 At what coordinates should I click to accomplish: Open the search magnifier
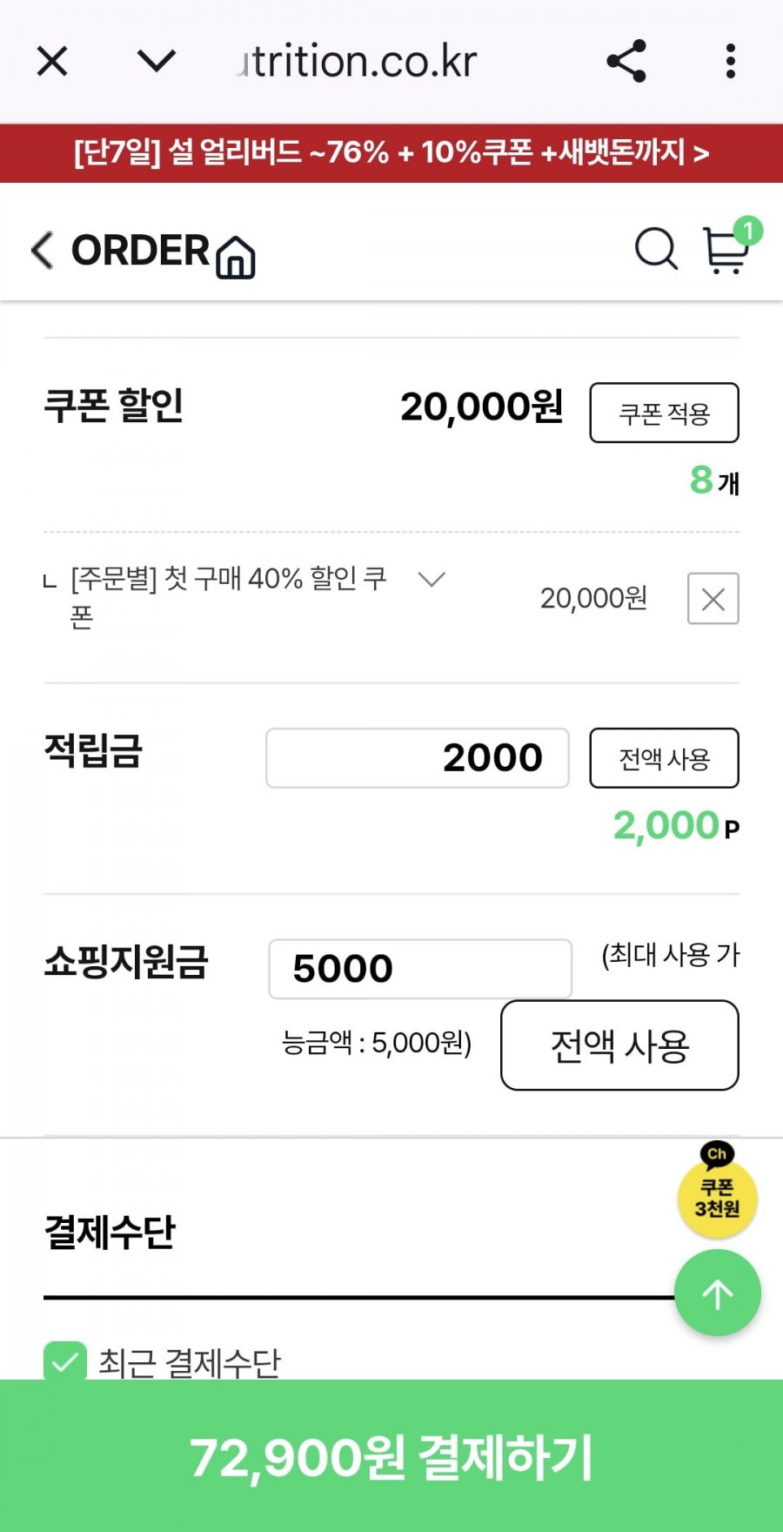tap(656, 251)
